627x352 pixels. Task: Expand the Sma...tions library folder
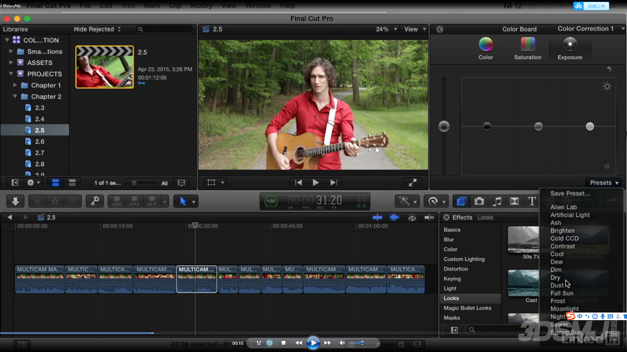pos(11,51)
